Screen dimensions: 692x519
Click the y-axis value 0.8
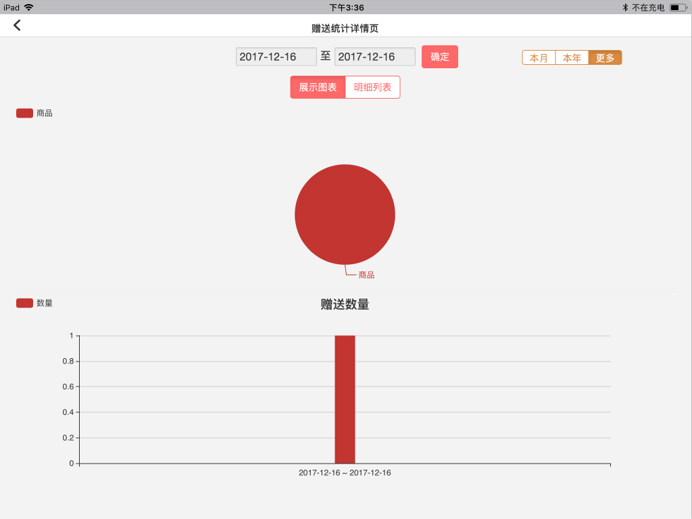[x=68, y=361]
